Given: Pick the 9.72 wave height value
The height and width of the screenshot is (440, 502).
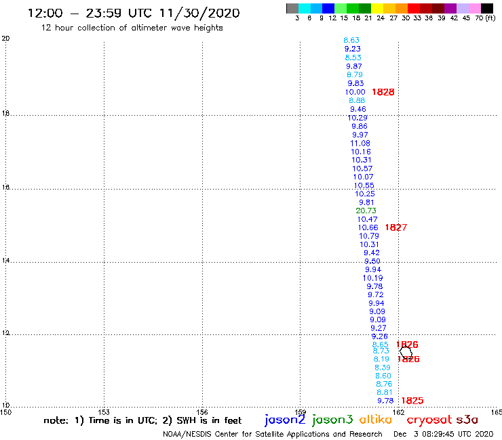Looking at the screenshot, I should tap(376, 295).
